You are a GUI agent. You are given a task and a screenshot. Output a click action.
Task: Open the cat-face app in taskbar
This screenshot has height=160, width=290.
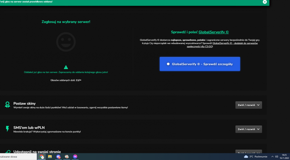click(67, 157)
